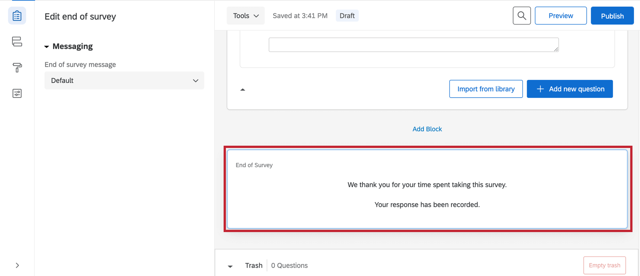The height and width of the screenshot is (276, 640).
Task: Click the search magnifier icon
Action: [522, 15]
